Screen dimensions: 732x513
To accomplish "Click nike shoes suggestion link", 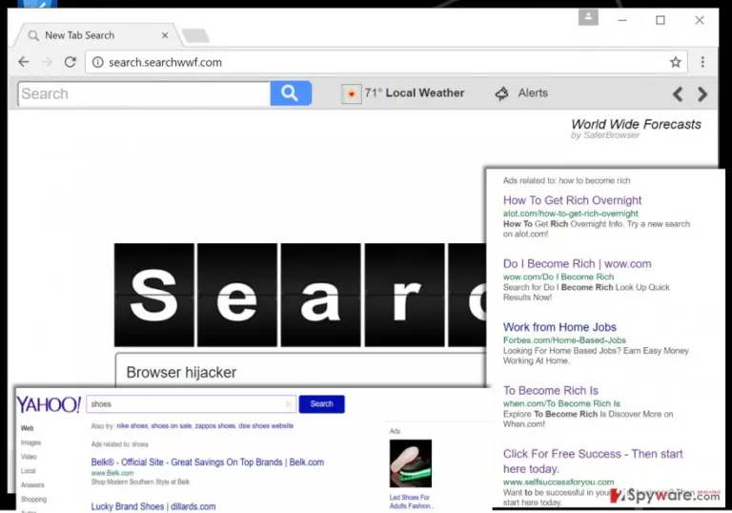I will pos(132,425).
